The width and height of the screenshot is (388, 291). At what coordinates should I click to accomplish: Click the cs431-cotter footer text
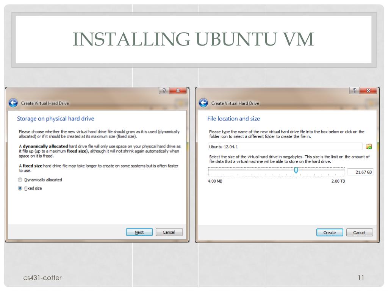tap(42, 278)
